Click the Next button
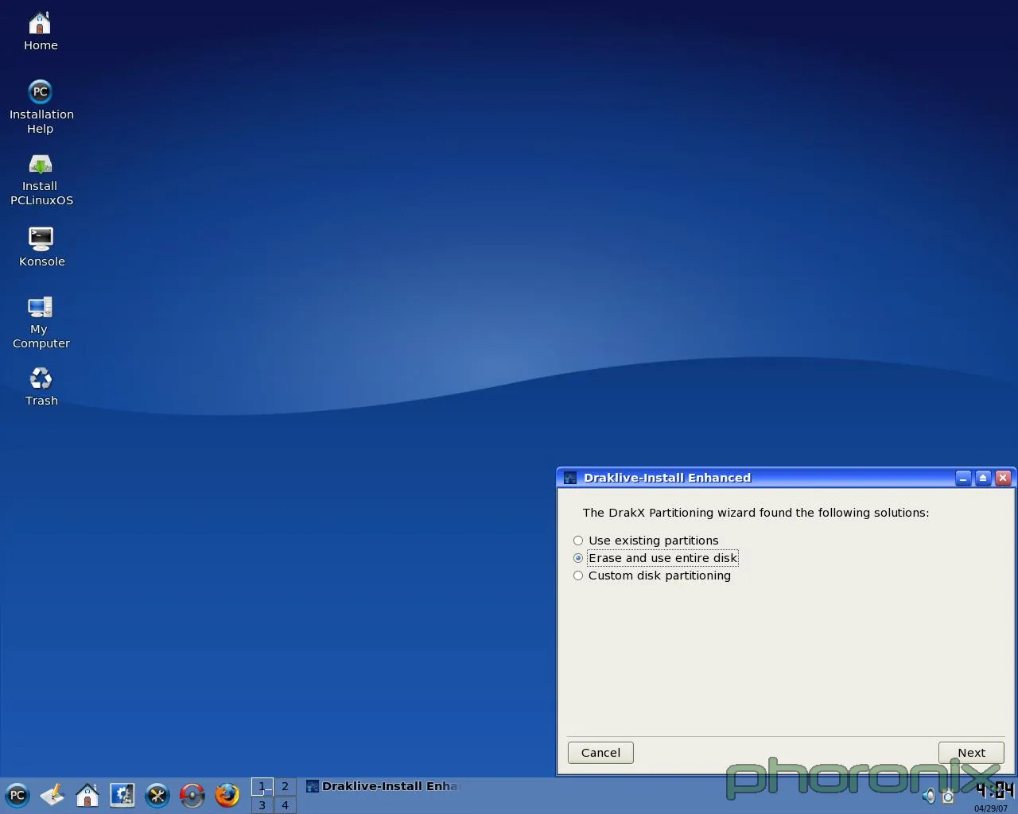The height and width of the screenshot is (814, 1018). click(971, 753)
